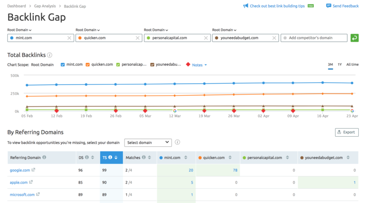Click the last blue mint.com data point
Screen dimensions: 365x203
coord(352,83)
